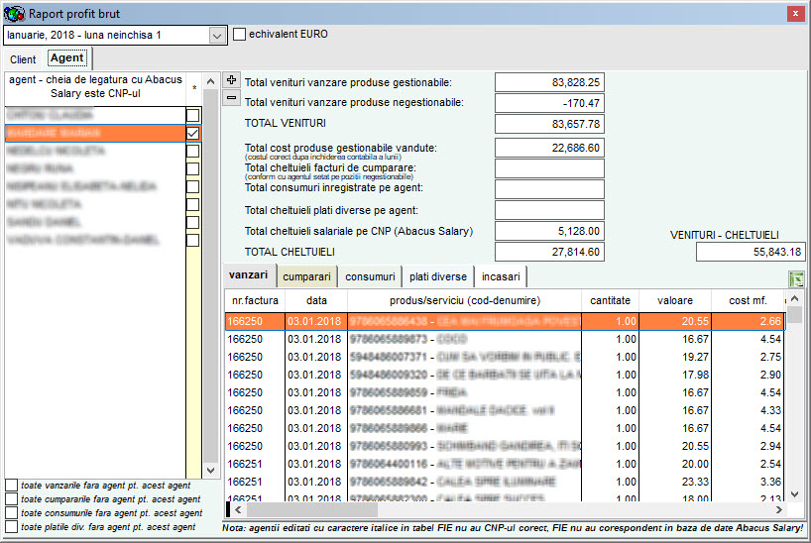Click the produs/serviciu column header
Screen dimensions: 811x543
(x=464, y=300)
